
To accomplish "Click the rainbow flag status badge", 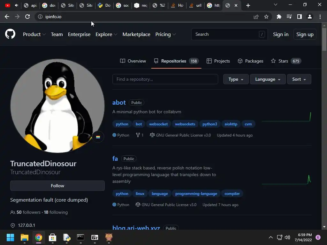I will tap(98, 137).
